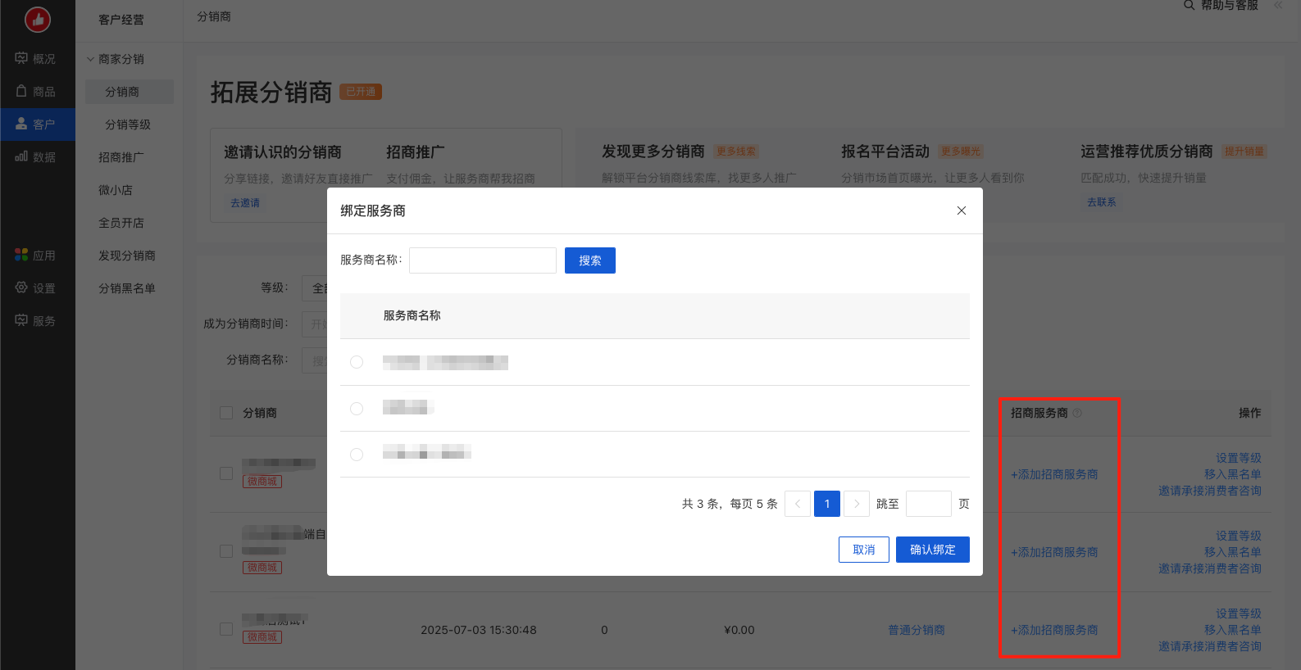Click the blue 搜索 button
The image size is (1301, 670).
point(589,260)
